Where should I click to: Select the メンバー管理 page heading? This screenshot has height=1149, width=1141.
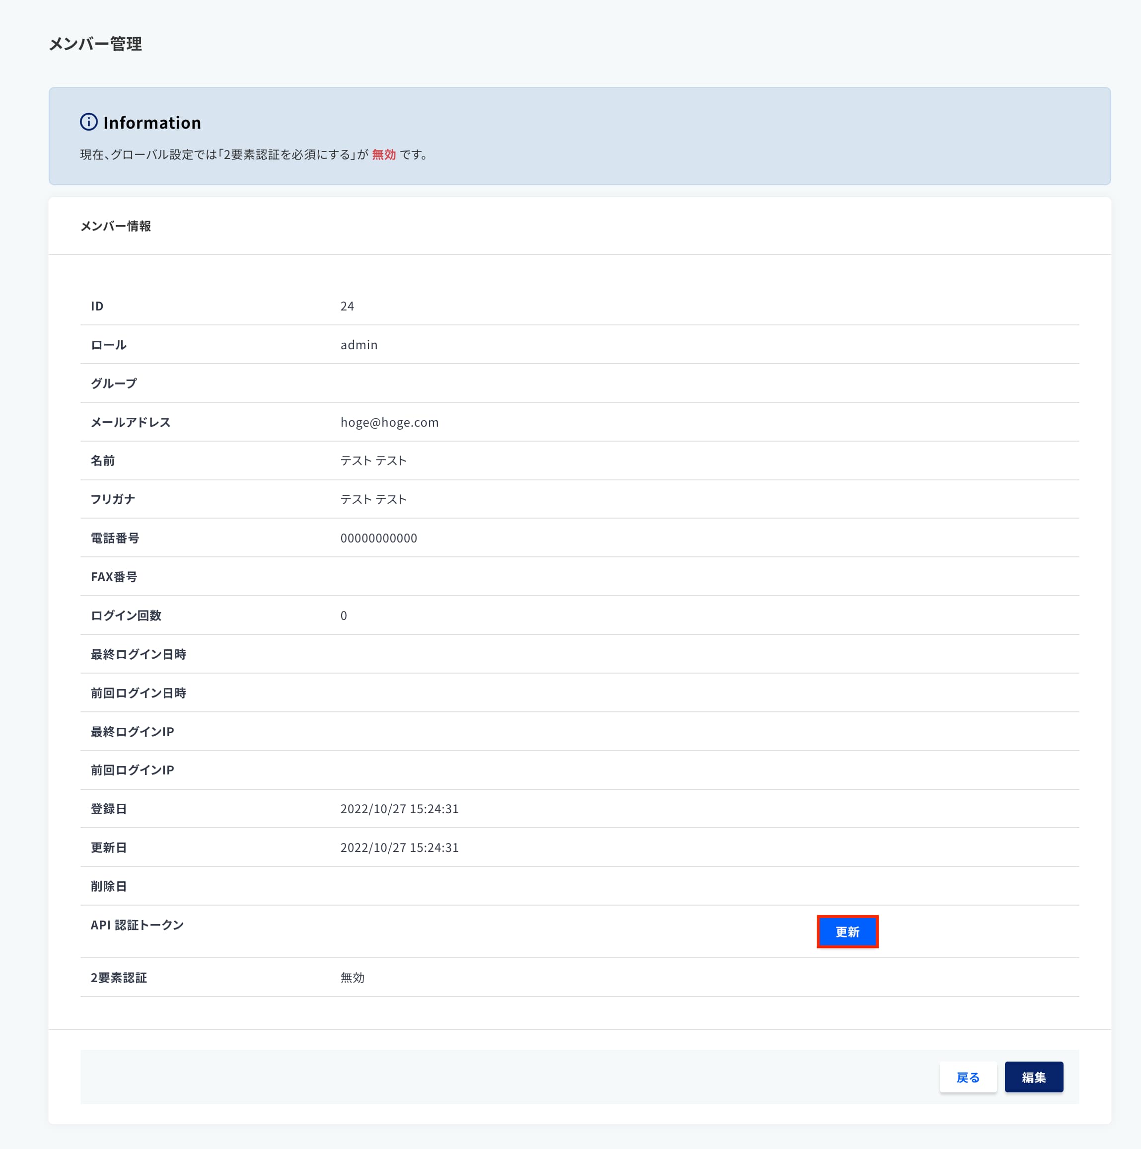pyautogui.click(x=96, y=43)
